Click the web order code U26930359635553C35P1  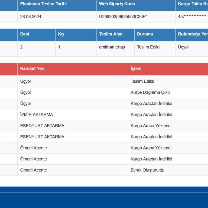(123, 17)
